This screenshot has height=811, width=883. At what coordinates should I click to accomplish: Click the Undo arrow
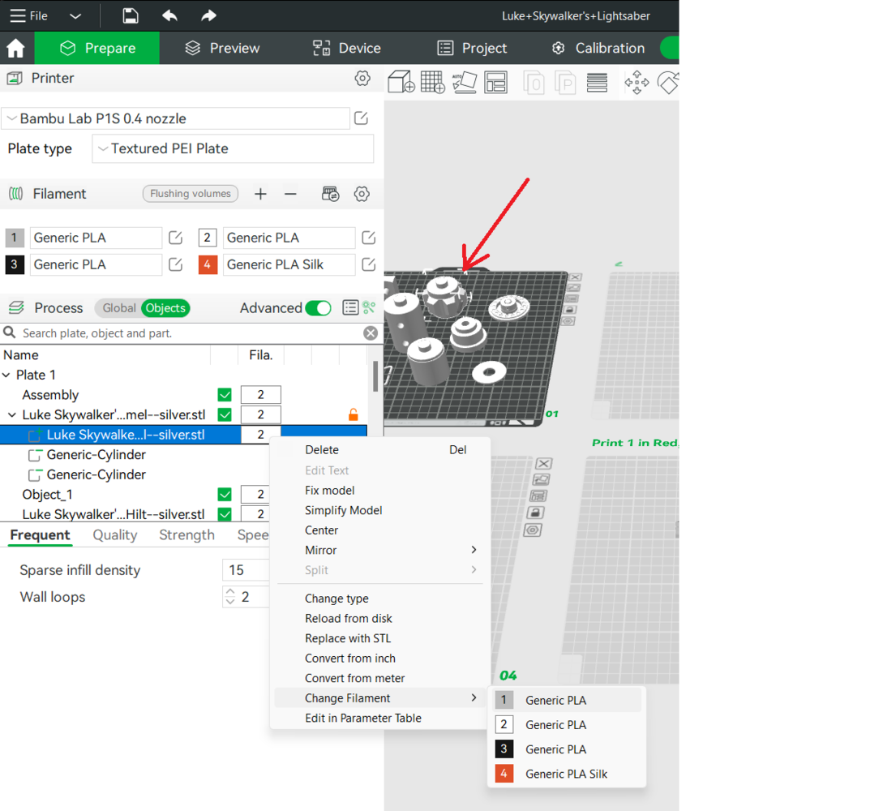pos(169,15)
